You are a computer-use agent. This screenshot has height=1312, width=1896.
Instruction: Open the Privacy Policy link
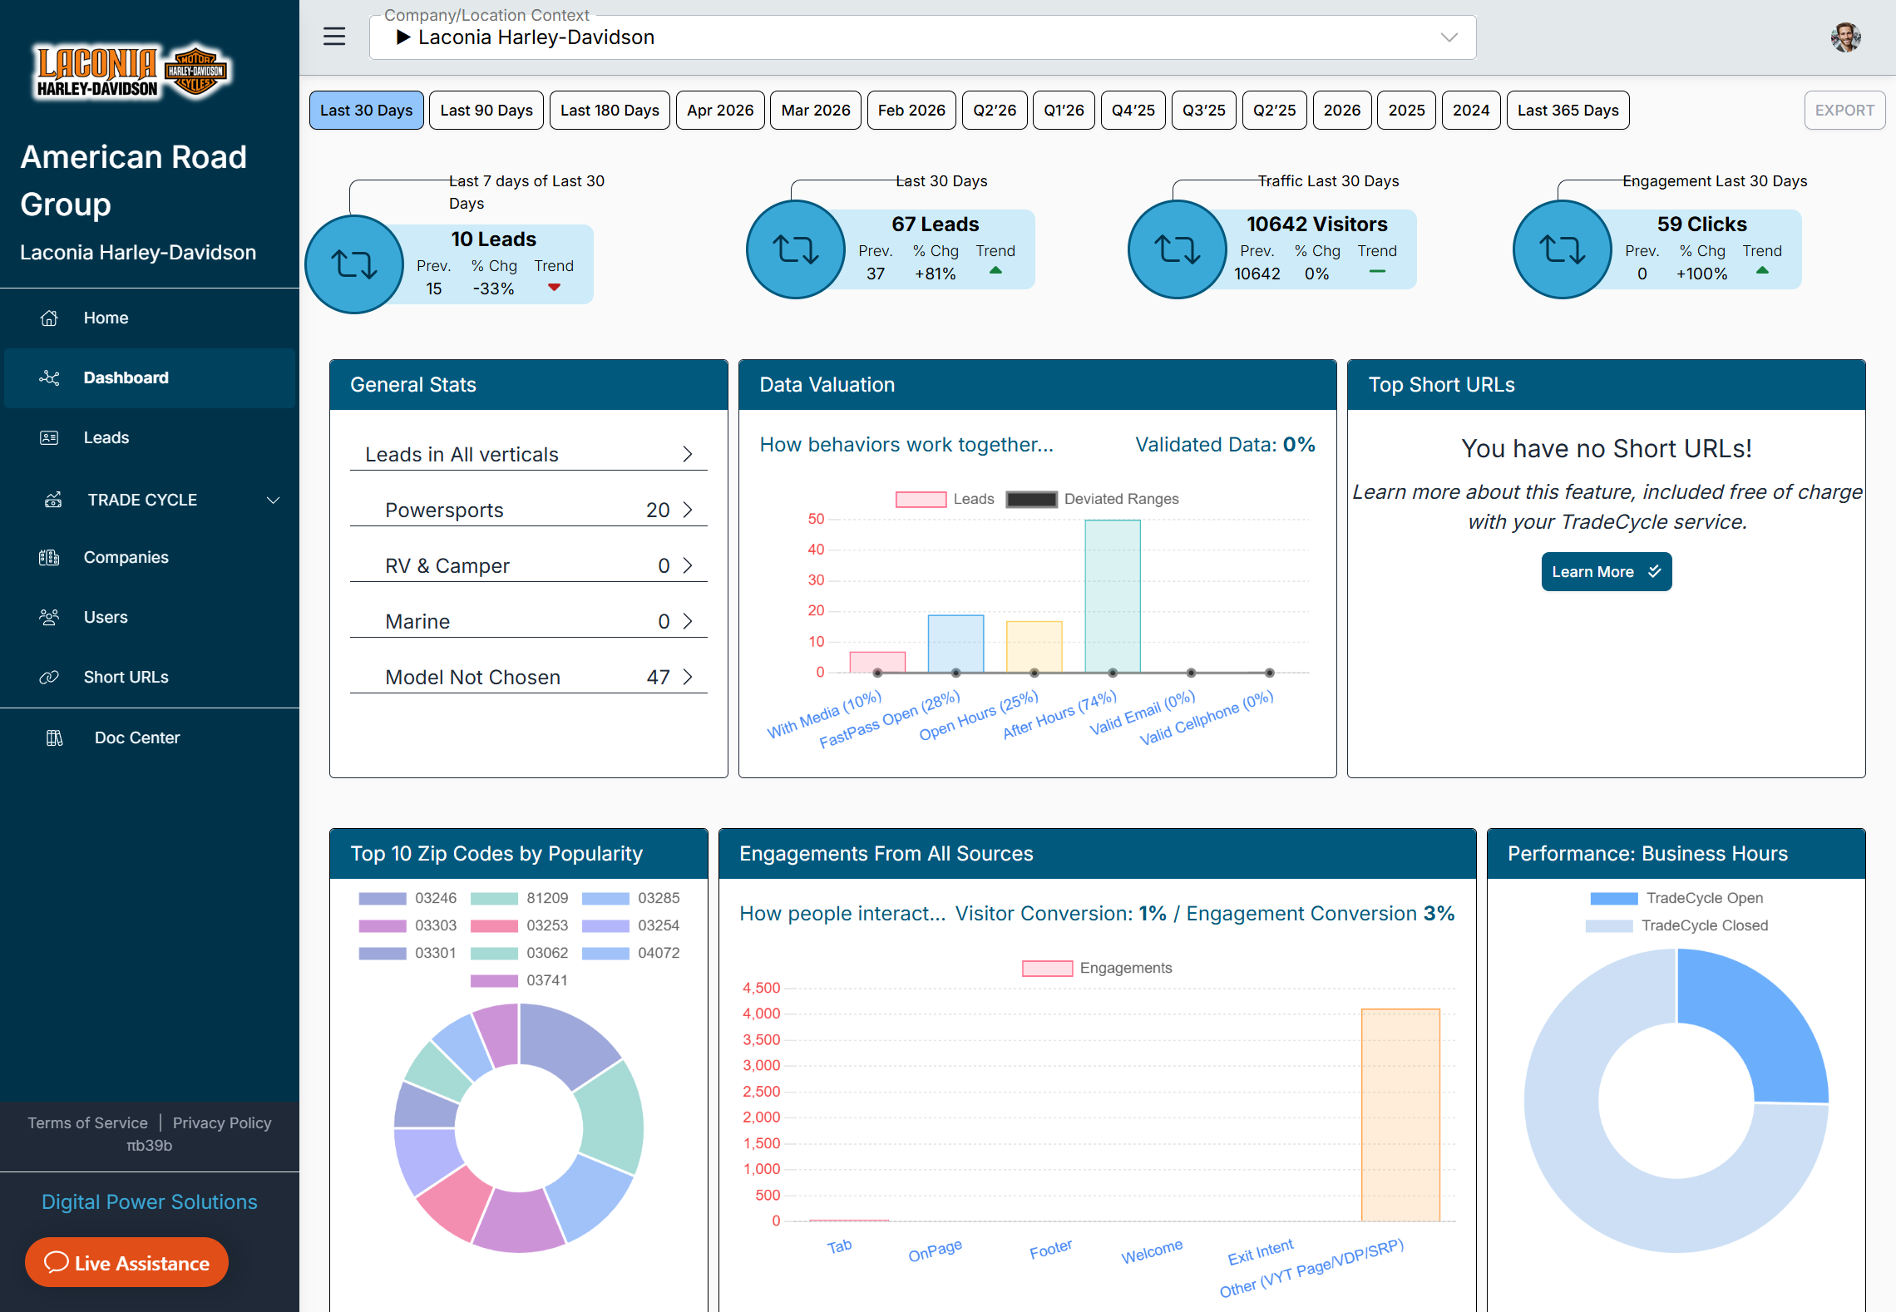click(222, 1122)
